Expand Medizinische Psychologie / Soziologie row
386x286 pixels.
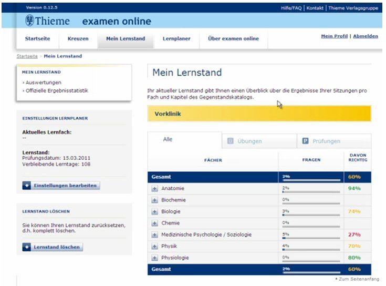coord(154,235)
